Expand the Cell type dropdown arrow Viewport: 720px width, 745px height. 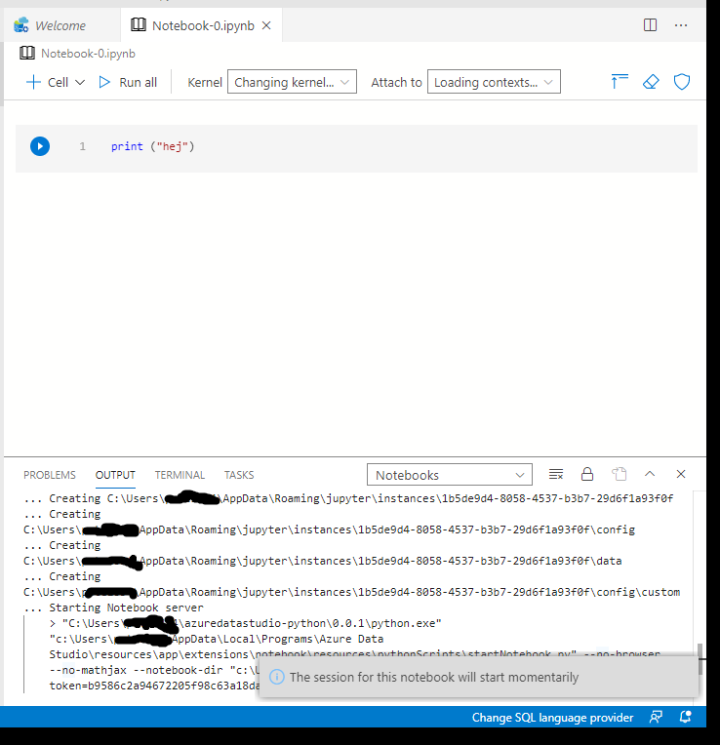click(x=80, y=82)
